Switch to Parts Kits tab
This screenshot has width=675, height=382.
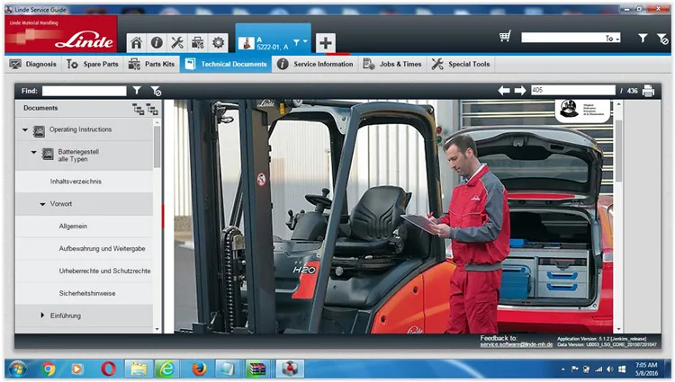click(151, 64)
